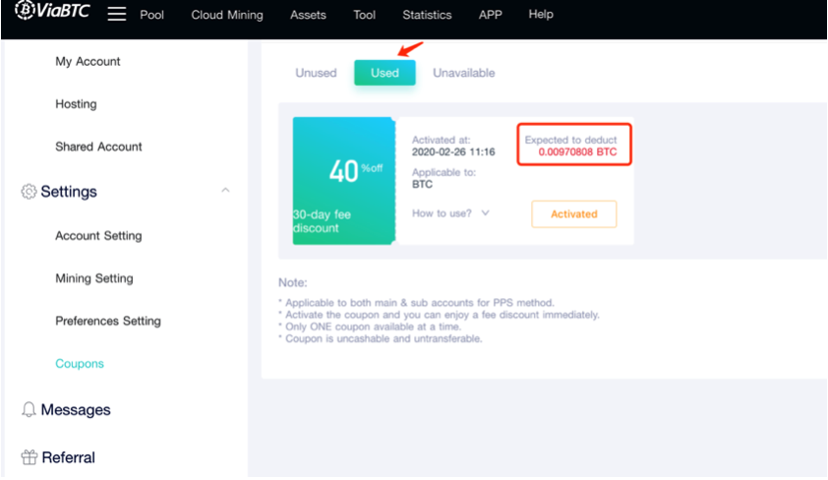This screenshot has height=480, width=828.
Task: Collapse the Settings section chevron
Action: (225, 191)
